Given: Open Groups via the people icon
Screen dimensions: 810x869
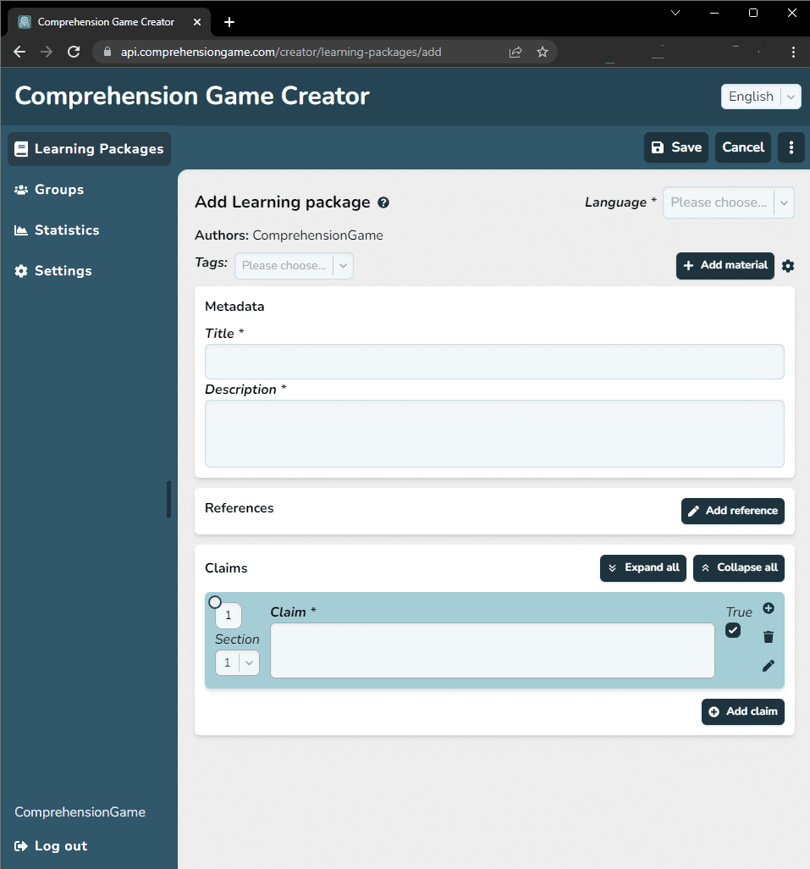Looking at the screenshot, I should coord(20,189).
